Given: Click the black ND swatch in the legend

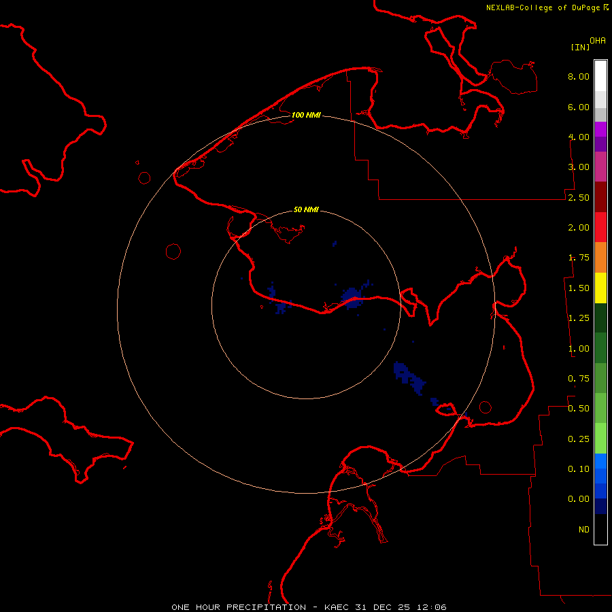Looking at the screenshot, I should pyautogui.click(x=600, y=530).
